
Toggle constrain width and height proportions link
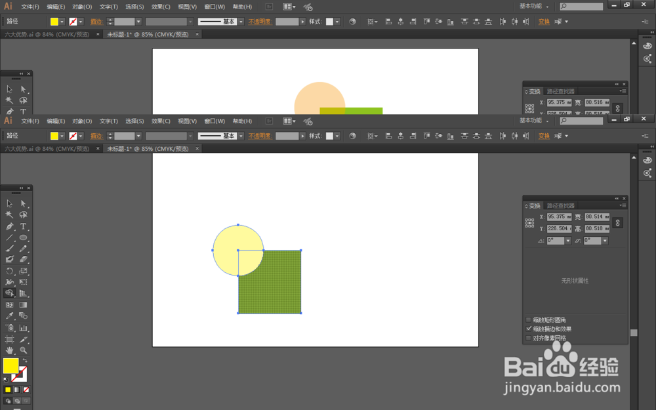pos(617,223)
